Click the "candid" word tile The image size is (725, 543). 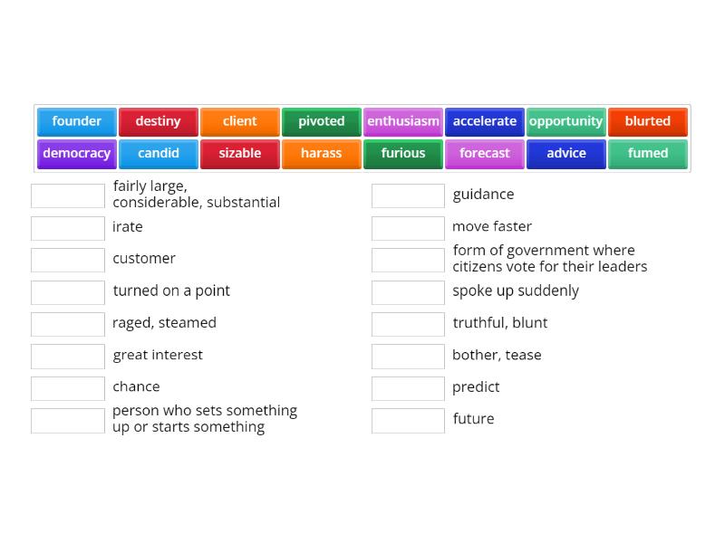pos(159,154)
